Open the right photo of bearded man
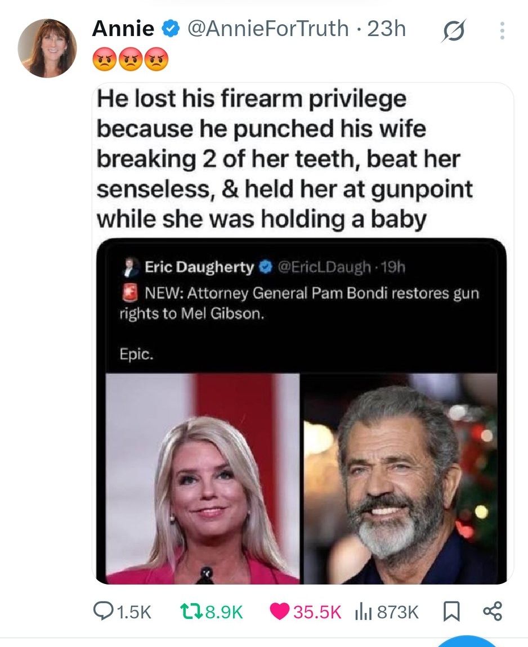This screenshot has width=528, height=647. coord(400,478)
